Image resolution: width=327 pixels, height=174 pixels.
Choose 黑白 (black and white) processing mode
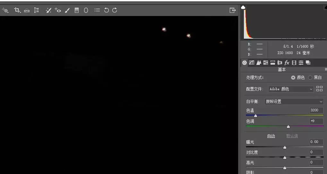310,78
